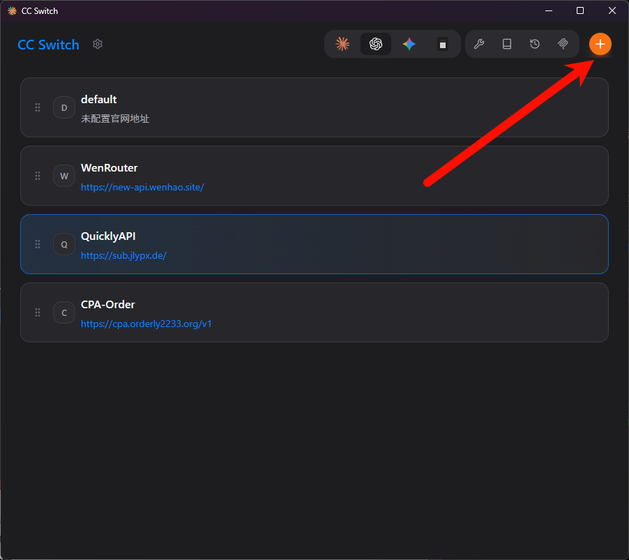Image resolution: width=629 pixels, height=560 pixels.
Task: Open the new-api.wenhao.site link
Action: [142, 187]
